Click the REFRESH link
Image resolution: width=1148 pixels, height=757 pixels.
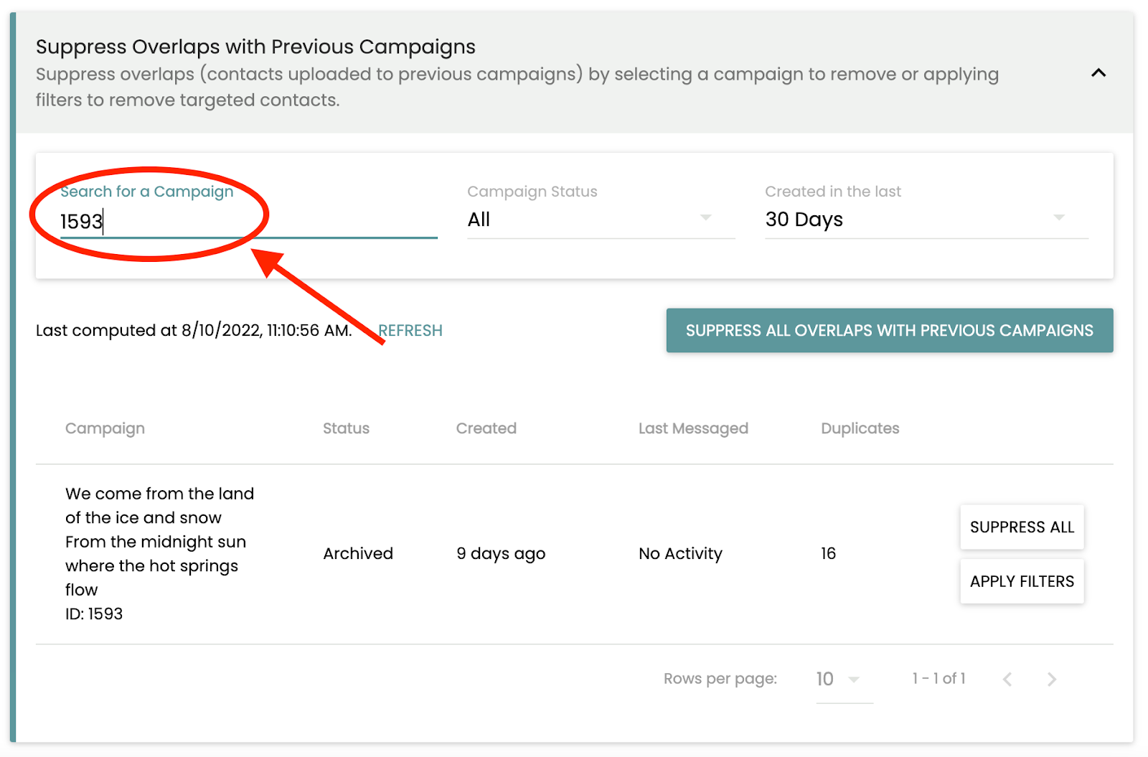(410, 331)
